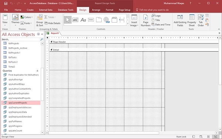Switch to the Database Tools tab

[x=65, y=10]
